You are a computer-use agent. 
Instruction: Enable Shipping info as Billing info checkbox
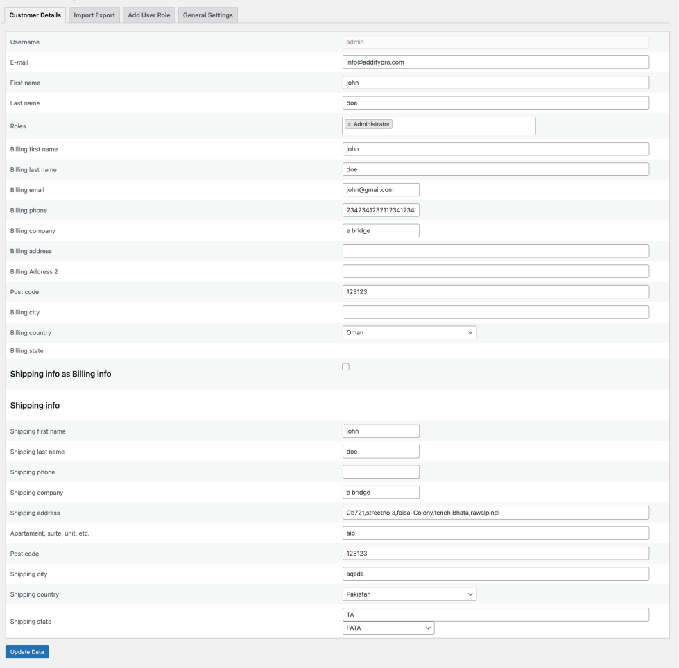point(346,367)
